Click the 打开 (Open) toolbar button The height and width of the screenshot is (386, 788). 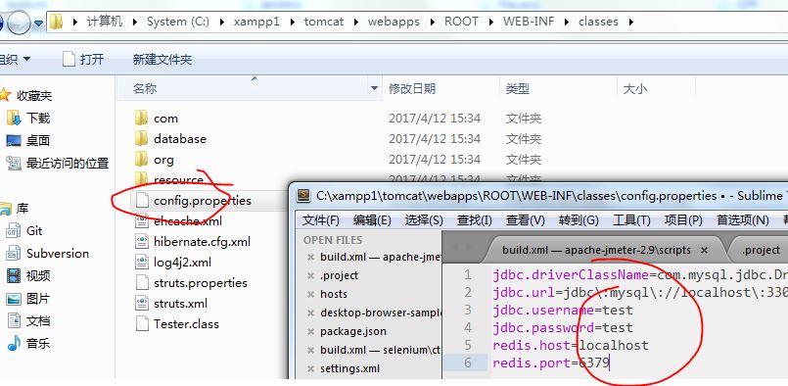[83, 60]
